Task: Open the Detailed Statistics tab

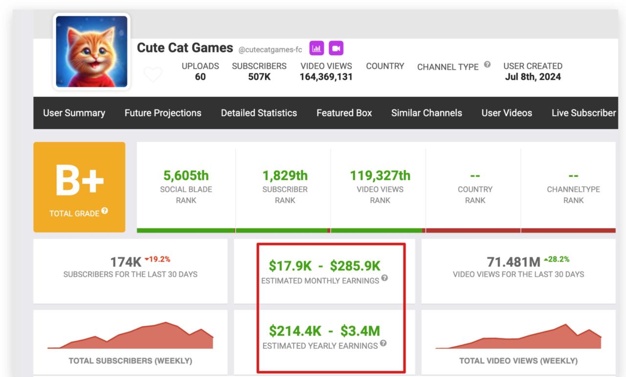Action: click(x=259, y=113)
